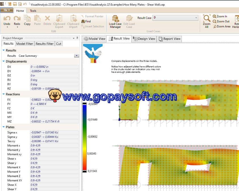Click Invert Selection
This screenshot has height=191, width=239.
coord(93,26)
